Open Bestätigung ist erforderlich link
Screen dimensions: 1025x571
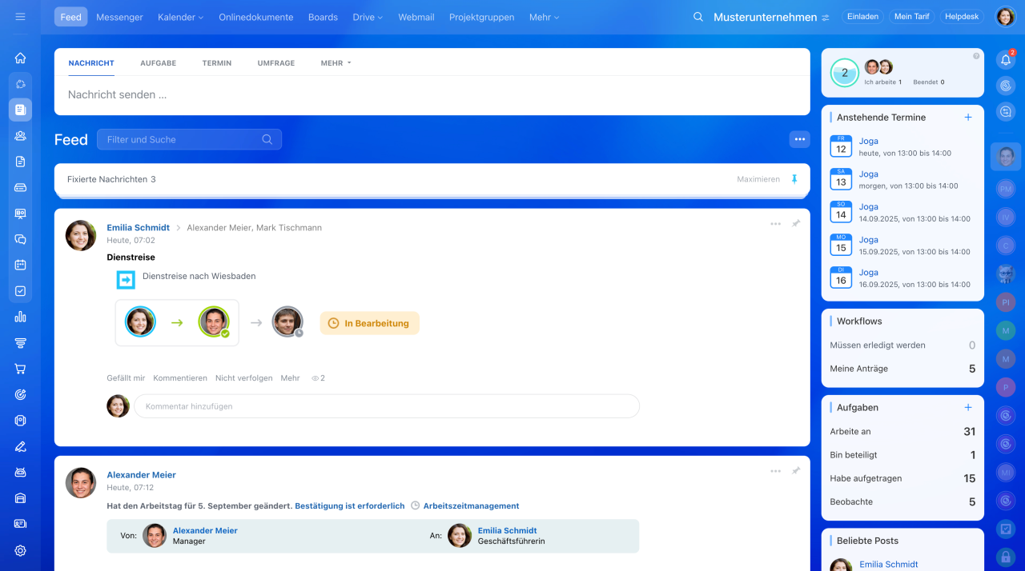[350, 506]
